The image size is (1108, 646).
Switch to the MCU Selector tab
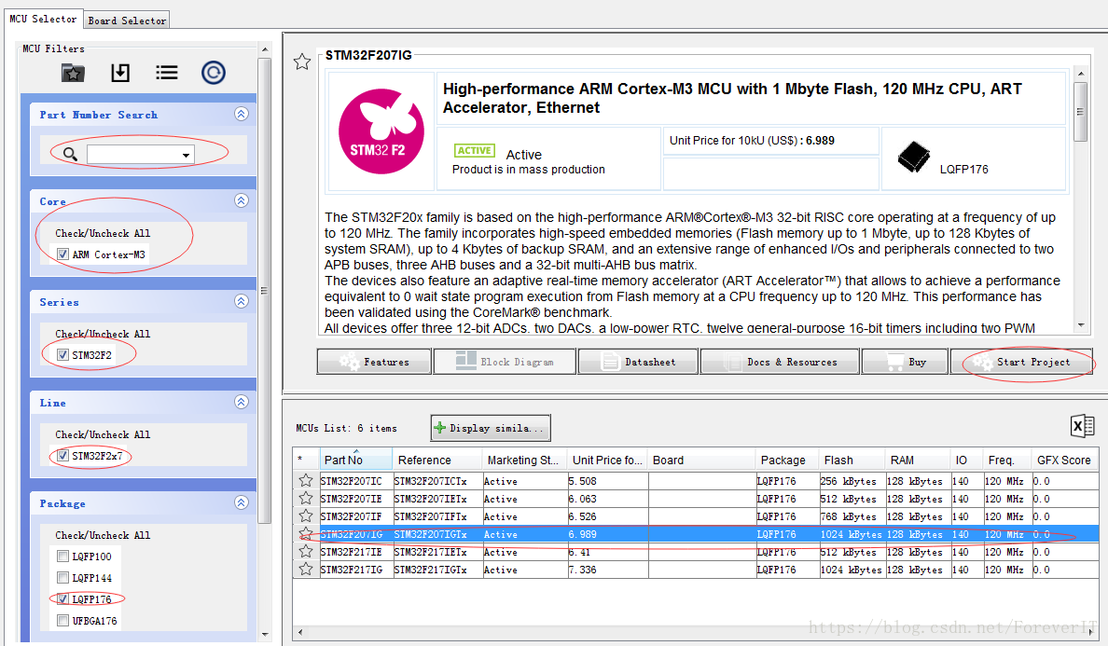[43, 19]
